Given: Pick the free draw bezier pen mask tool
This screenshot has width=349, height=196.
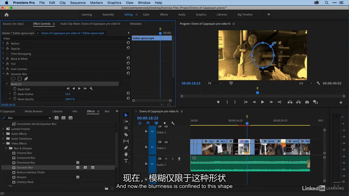Looking at the screenshot, I should point(26,79).
